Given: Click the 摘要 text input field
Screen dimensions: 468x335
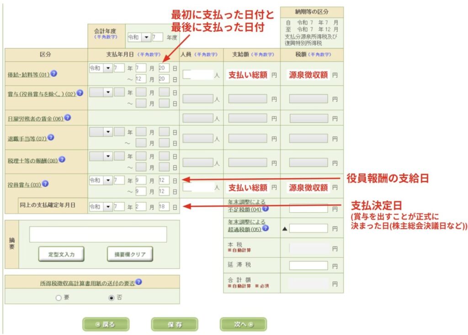Looking at the screenshot, I should pyautogui.click(x=98, y=234).
